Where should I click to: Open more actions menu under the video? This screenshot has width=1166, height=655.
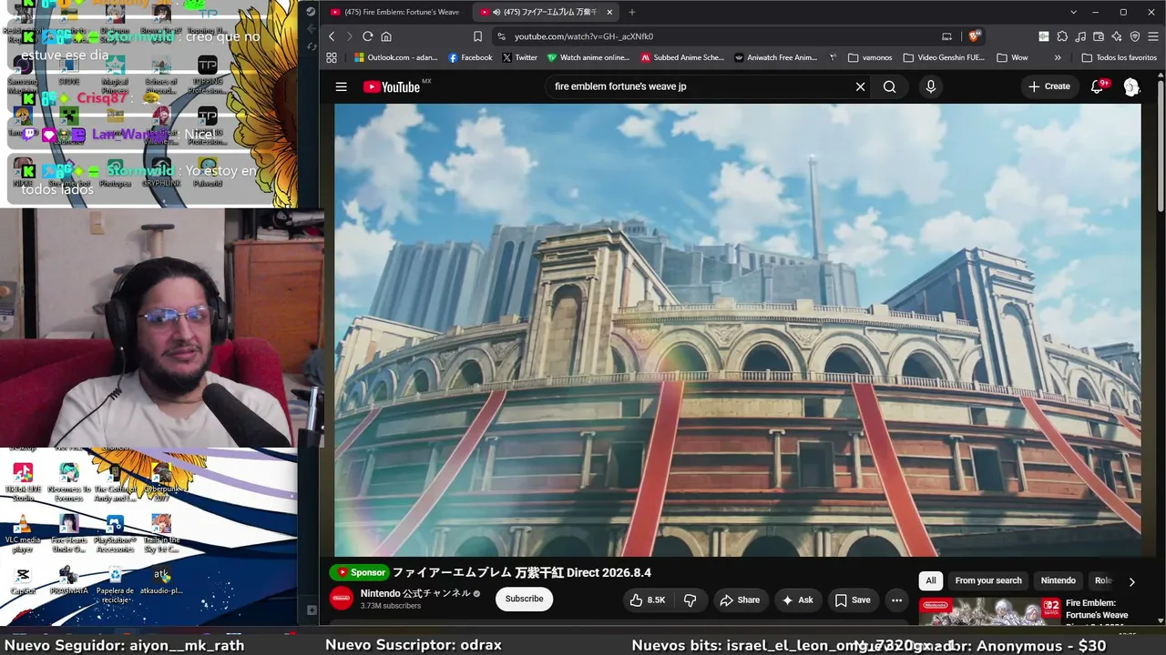pos(896,600)
